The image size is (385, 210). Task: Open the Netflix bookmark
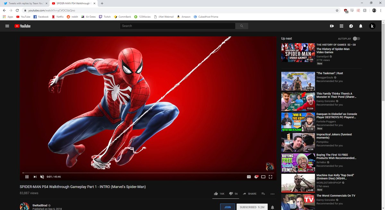click(x=58, y=17)
